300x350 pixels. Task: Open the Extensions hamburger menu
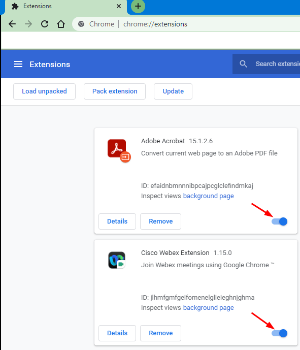[18, 65]
